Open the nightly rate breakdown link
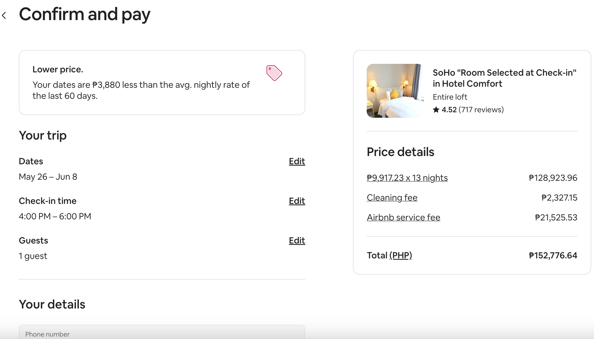594x339 pixels. point(407,178)
